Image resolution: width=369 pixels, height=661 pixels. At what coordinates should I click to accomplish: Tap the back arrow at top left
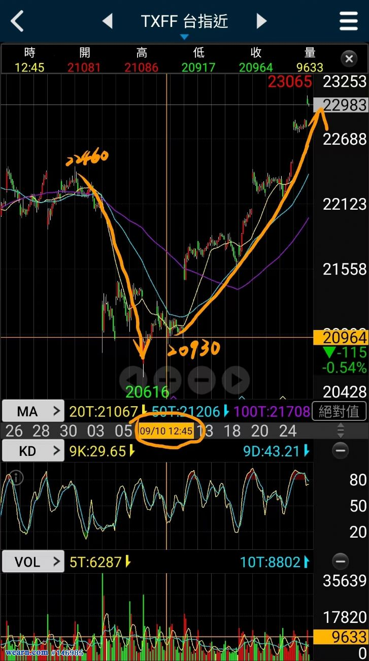[17, 21]
